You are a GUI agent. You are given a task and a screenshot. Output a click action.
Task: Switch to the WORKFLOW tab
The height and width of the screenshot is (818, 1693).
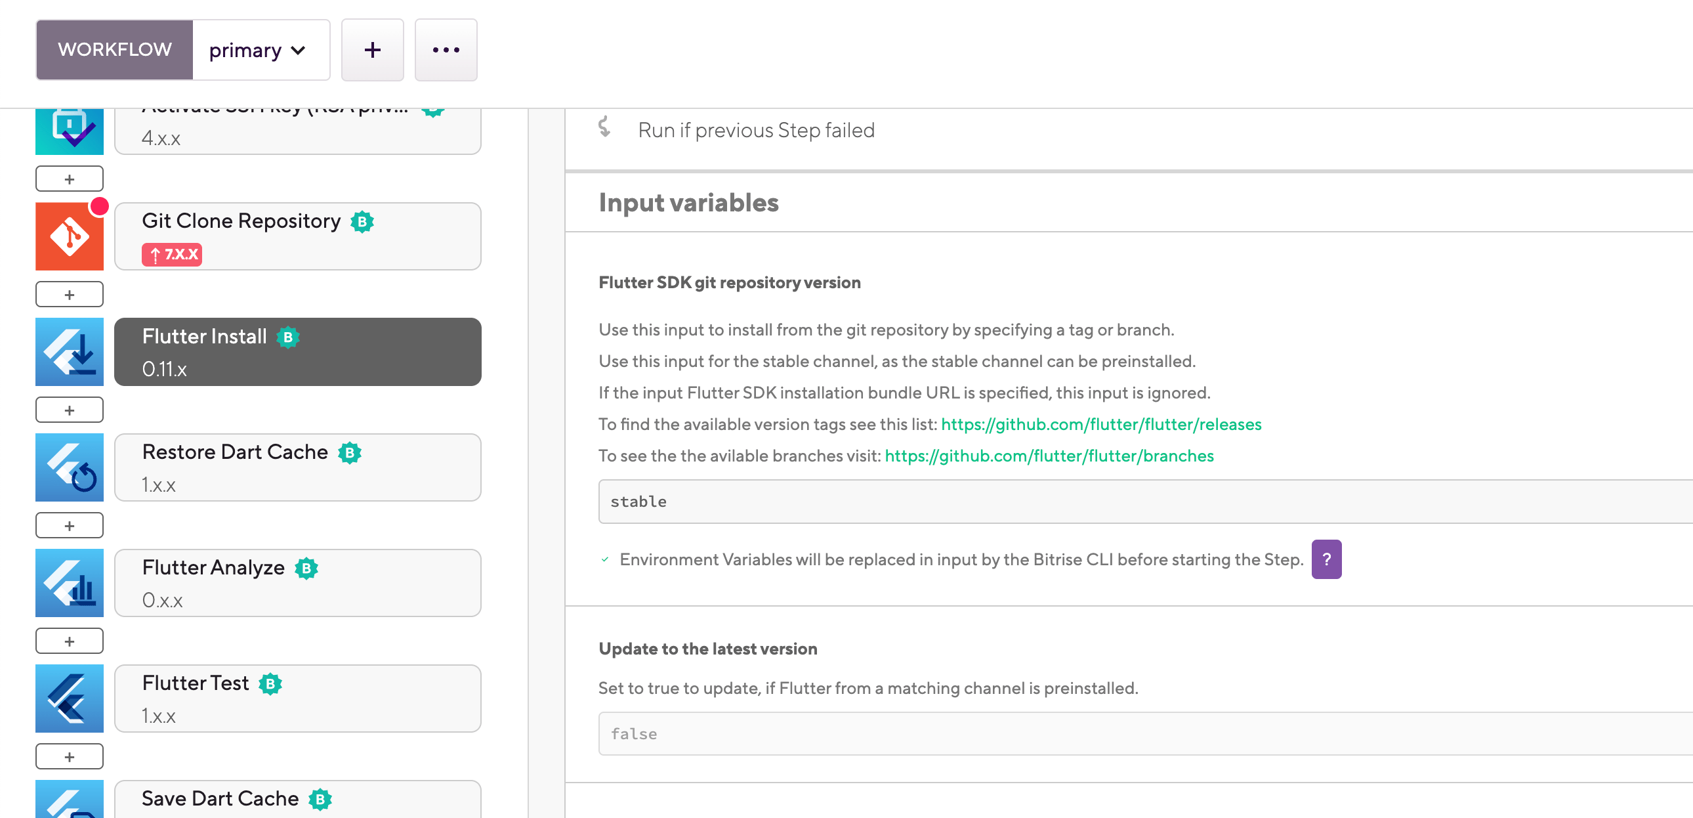coord(114,49)
